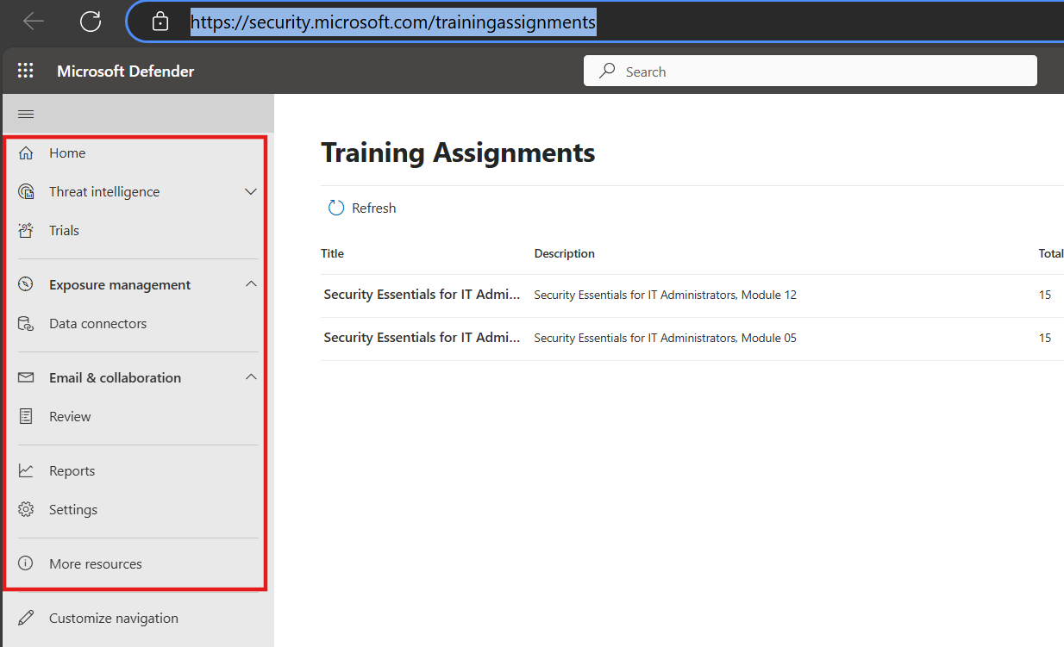Open first Security Essentials for IT Admi... title
The height and width of the screenshot is (647, 1064).
[422, 295]
